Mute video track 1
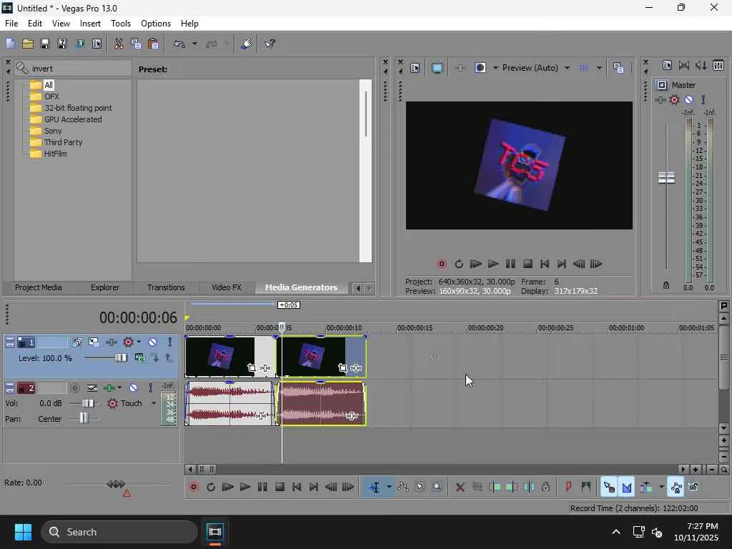Screen dimensions: 732x549 point(153,342)
